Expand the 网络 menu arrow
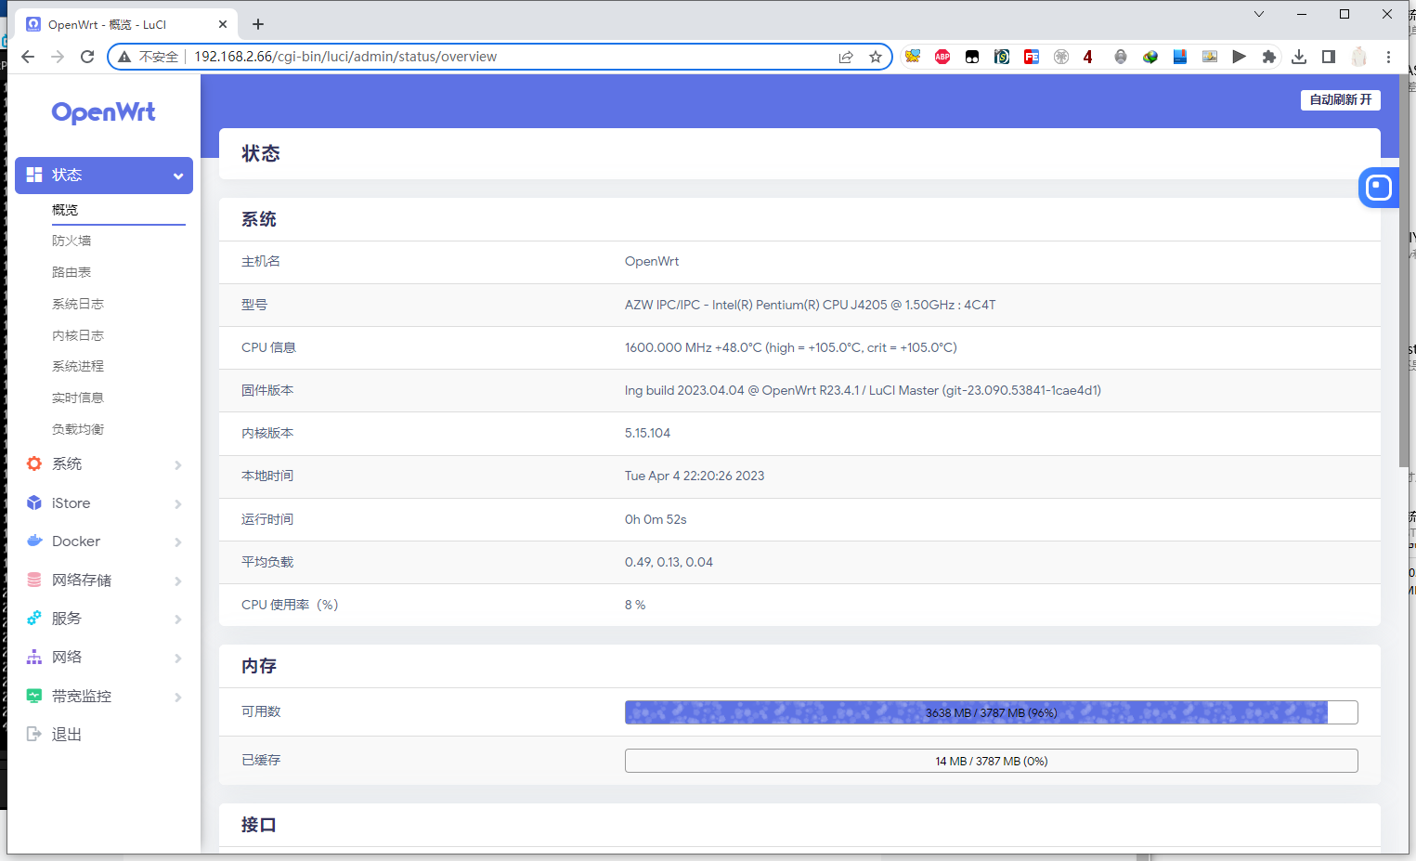This screenshot has width=1416, height=861. (x=178, y=658)
